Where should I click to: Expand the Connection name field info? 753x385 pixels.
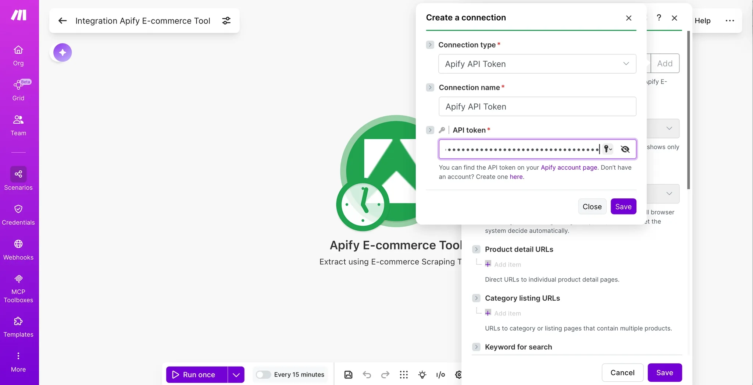point(430,87)
